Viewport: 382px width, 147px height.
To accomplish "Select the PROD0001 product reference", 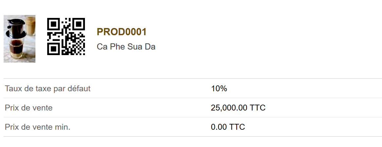I will point(122,32).
